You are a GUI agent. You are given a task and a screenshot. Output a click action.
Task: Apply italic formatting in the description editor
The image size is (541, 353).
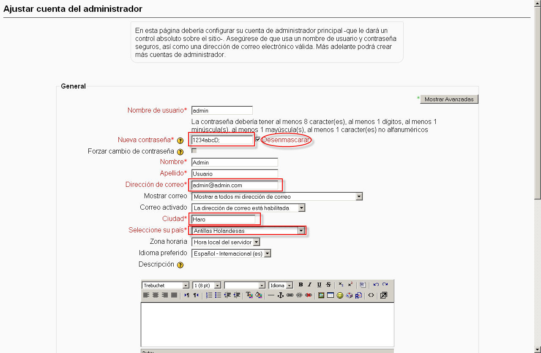[310, 285]
